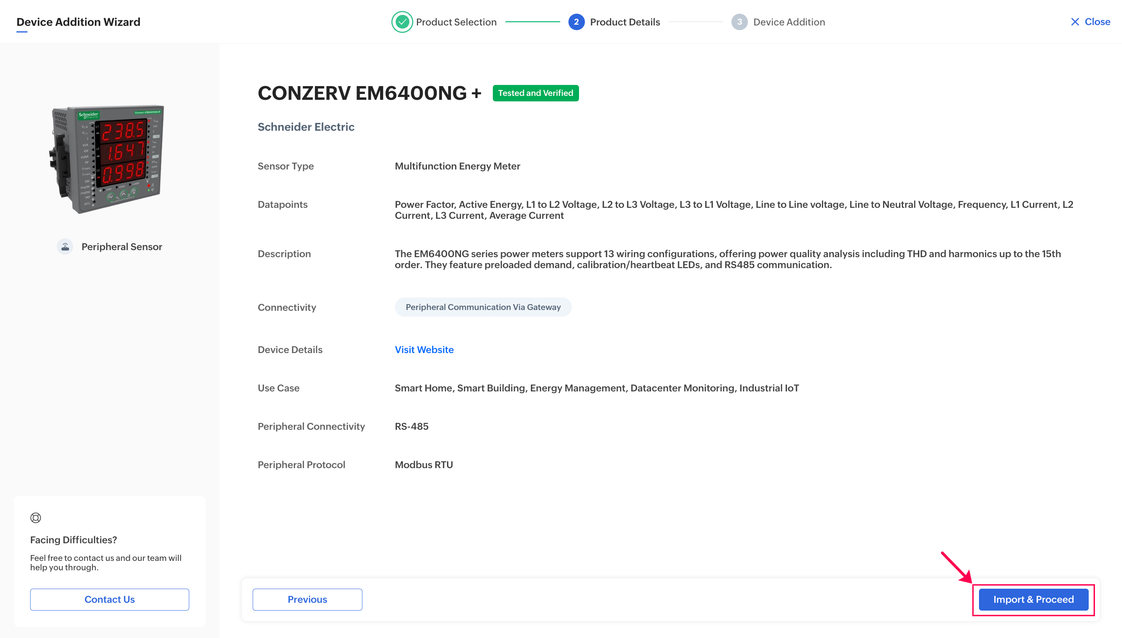Select the Peripheral Communication Via Gateway chip
Viewport: 1122px width, 638px height.
click(x=483, y=307)
